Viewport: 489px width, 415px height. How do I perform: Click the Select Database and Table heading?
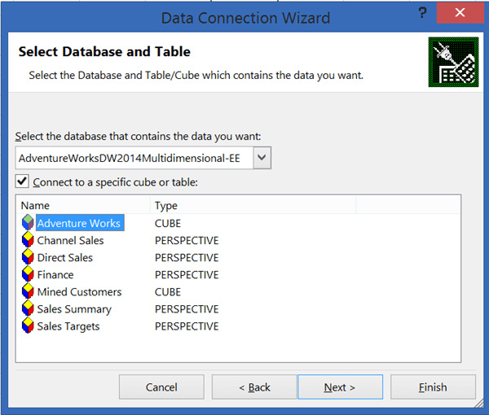click(104, 51)
